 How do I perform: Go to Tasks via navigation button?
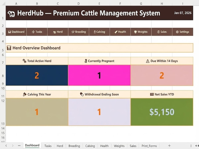pos(37,32)
